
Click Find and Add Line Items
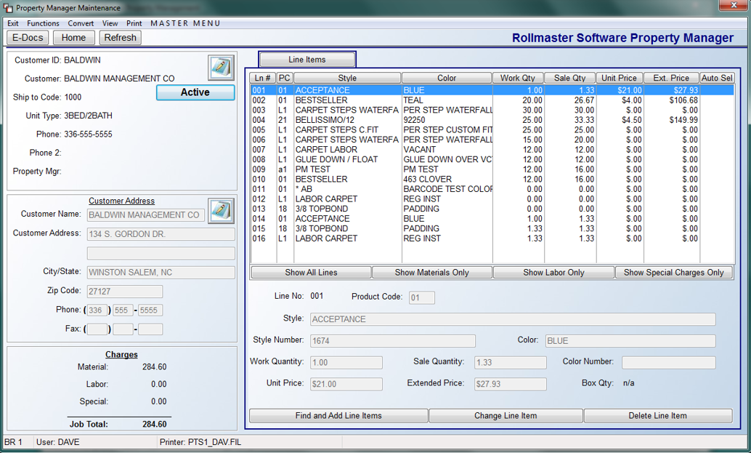point(338,416)
